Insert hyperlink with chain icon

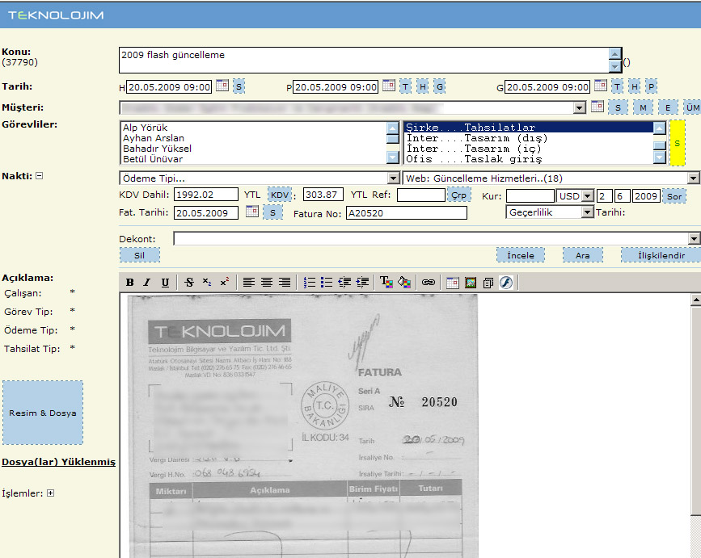tap(429, 283)
